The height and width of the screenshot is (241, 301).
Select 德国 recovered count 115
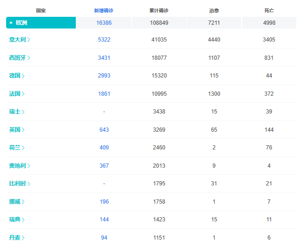[x=214, y=76]
